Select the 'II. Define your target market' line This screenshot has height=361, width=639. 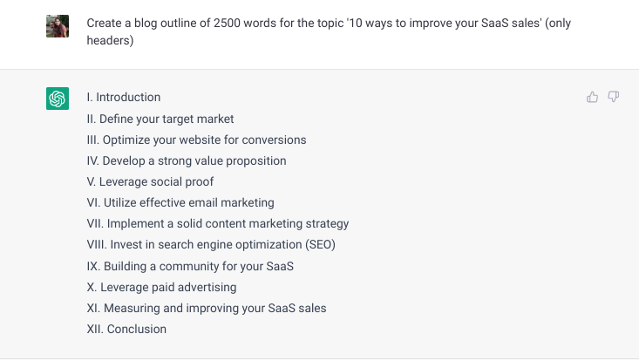click(160, 119)
